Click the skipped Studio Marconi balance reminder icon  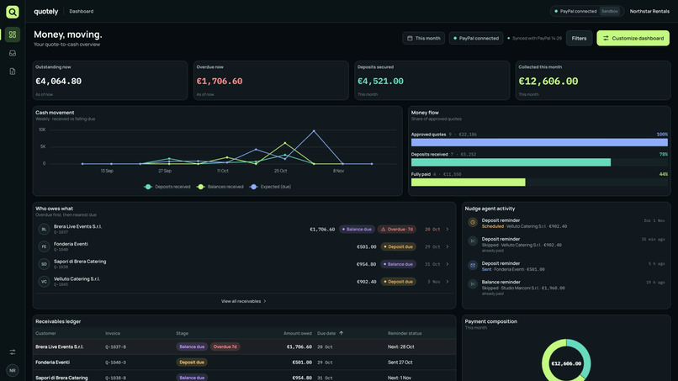pyautogui.click(x=473, y=284)
